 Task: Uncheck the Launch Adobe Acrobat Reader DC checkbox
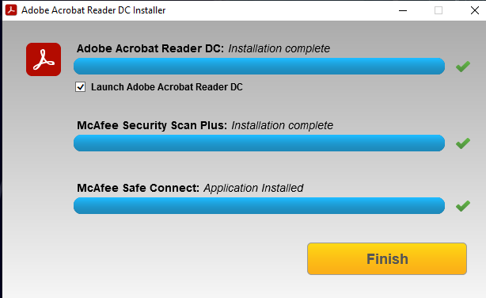coord(80,87)
